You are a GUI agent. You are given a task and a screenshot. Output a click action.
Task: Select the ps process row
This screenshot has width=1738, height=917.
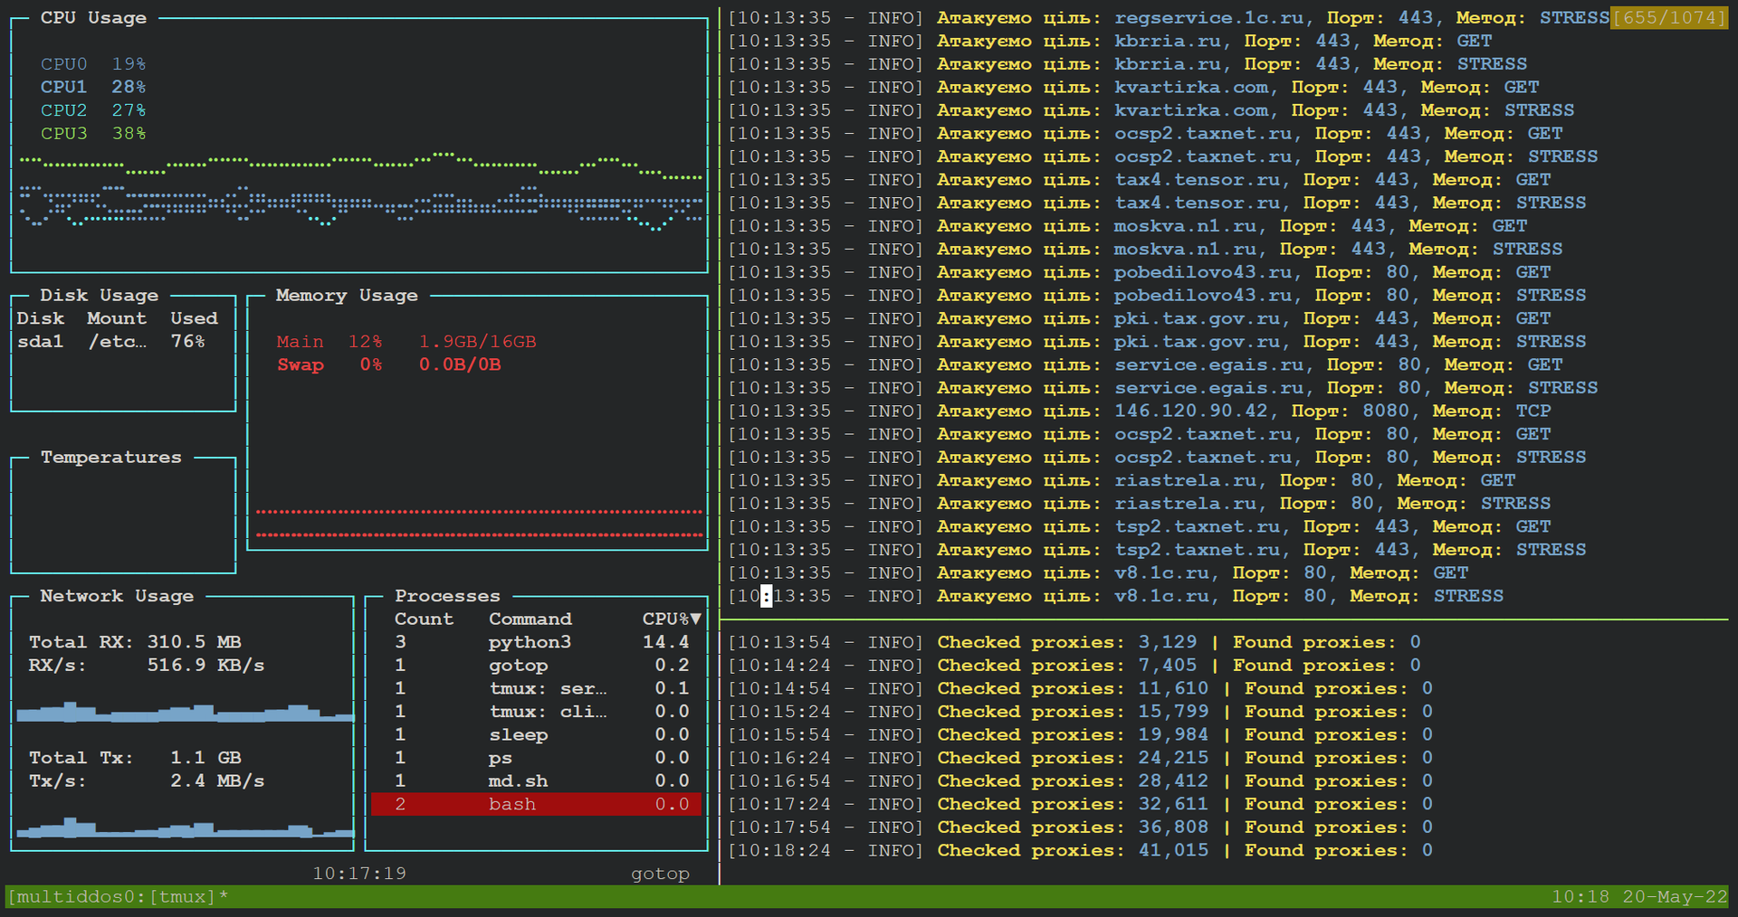click(536, 758)
